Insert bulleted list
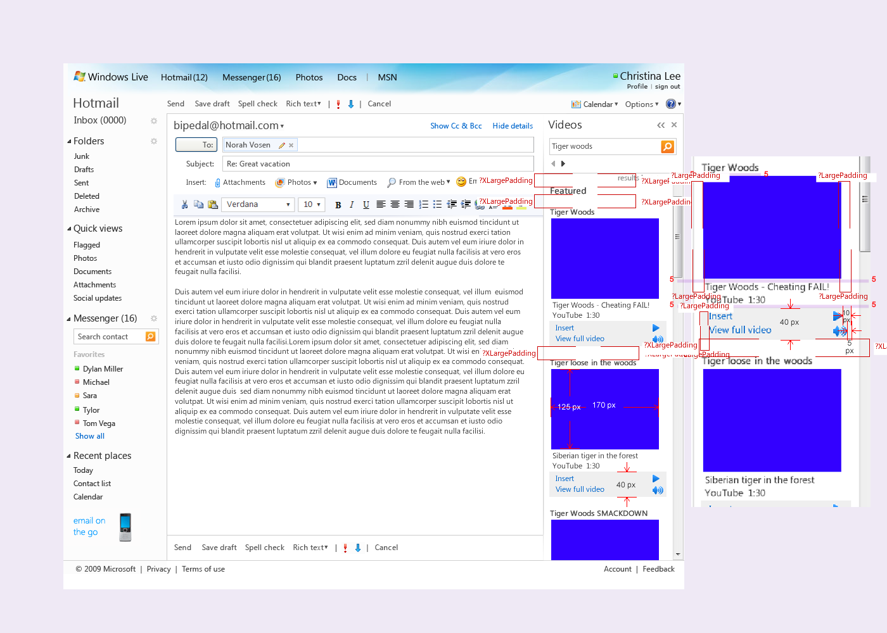This screenshot has width=887, height=633. click(437, 204)
